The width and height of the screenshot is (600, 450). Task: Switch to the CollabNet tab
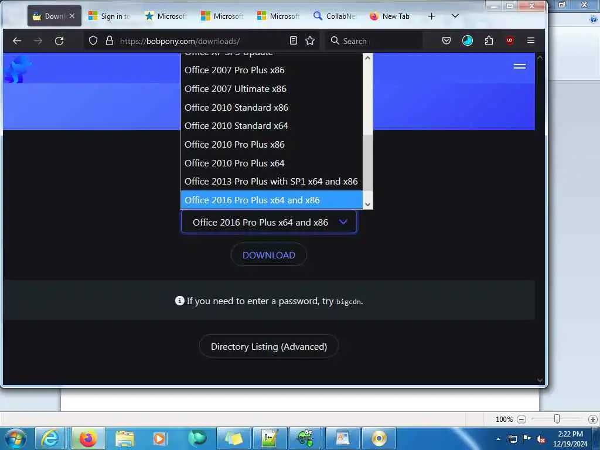[336, 16]
